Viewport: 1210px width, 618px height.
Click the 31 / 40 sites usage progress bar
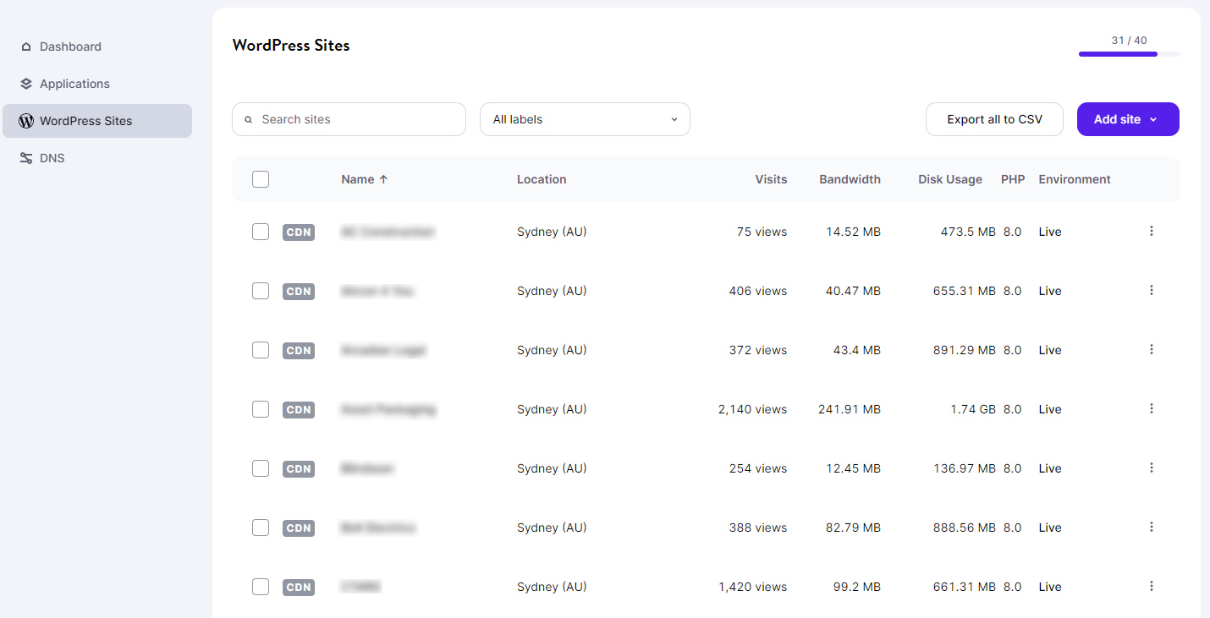click(1129, 54)
